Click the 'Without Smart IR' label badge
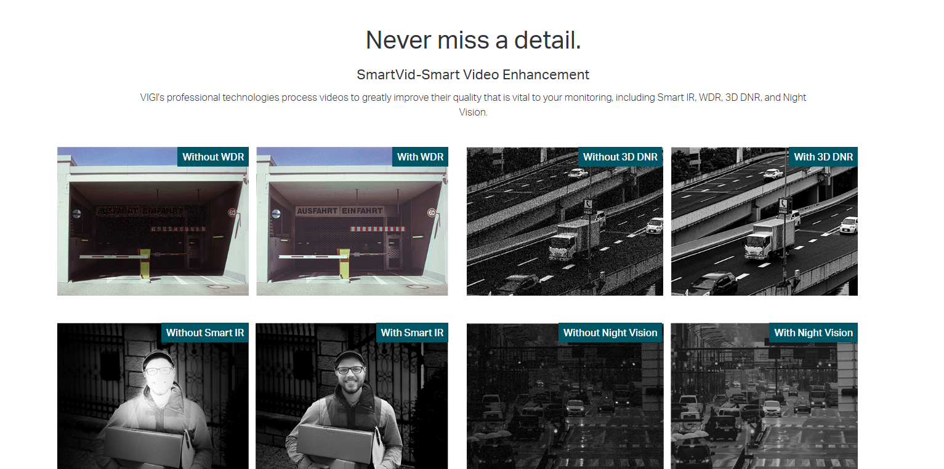This screenshot has height=469, width=944. [x=205, y=333]
